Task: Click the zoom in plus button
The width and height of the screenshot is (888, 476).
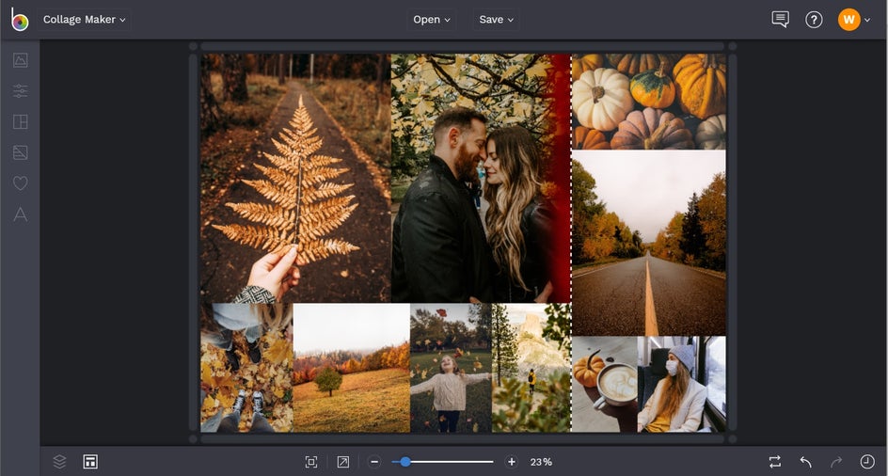Action: tap(512, 462)
